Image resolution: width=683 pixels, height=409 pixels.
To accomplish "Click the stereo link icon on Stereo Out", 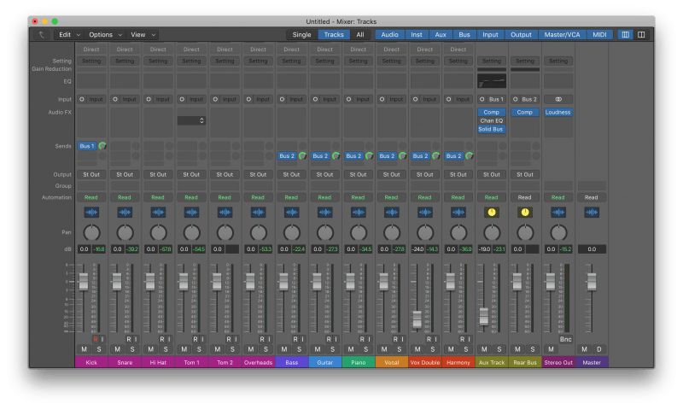I will [x=558, y=99].
